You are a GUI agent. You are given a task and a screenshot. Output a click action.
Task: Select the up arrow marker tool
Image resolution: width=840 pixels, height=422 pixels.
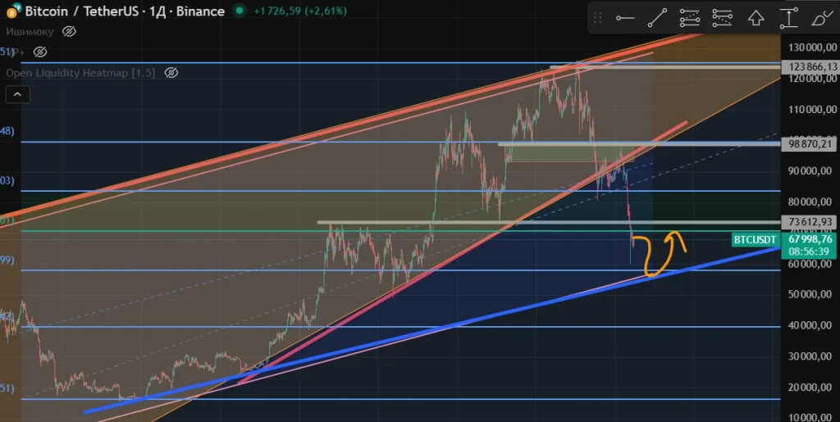pyautogui.click(x=756, y=18)
